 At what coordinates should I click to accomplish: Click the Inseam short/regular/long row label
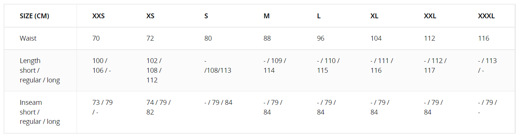[40, 112]
